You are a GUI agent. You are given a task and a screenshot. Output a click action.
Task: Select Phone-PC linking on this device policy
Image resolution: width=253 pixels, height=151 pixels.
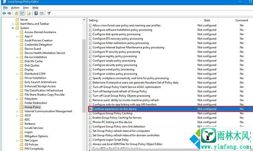pos(112,122)
